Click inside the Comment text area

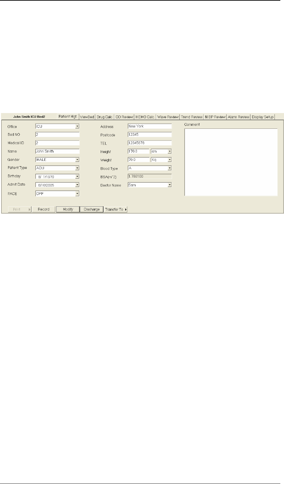click(231, 162)
